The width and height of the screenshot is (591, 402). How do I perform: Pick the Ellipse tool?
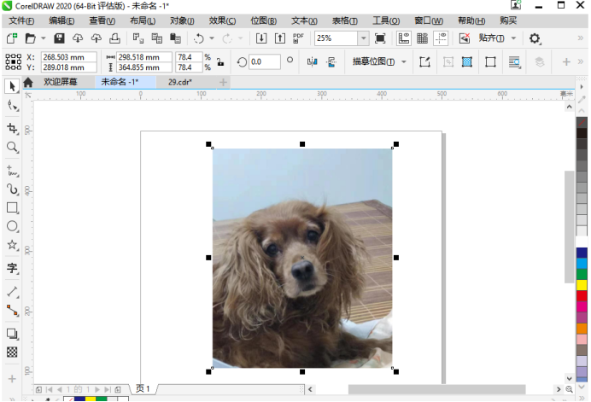(12, 226)
